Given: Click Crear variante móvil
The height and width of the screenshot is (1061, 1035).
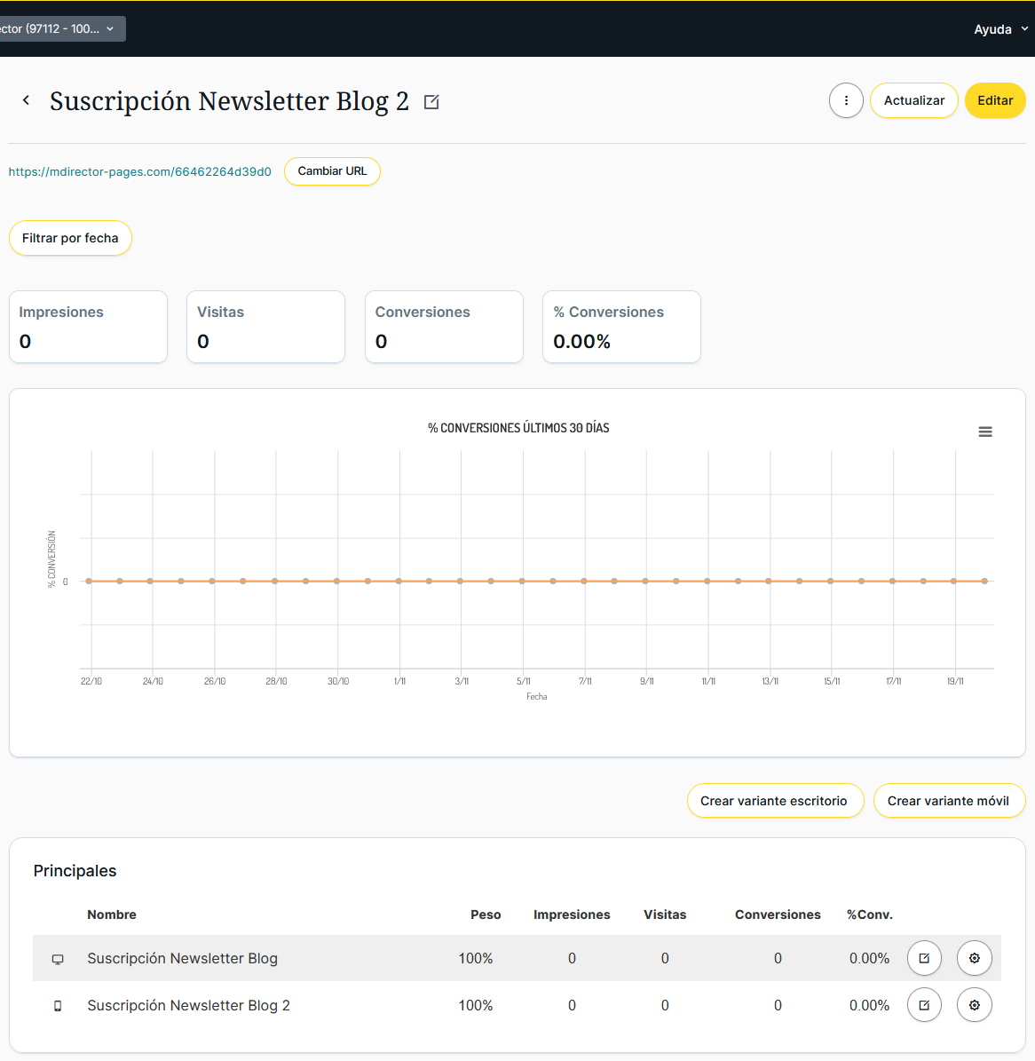Looking at the screenshot, I should pyautogui.click(x=948, y=801).
